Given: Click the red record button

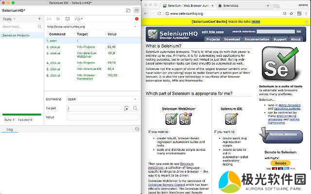Looking at the screenshot, I should (137, 19).
